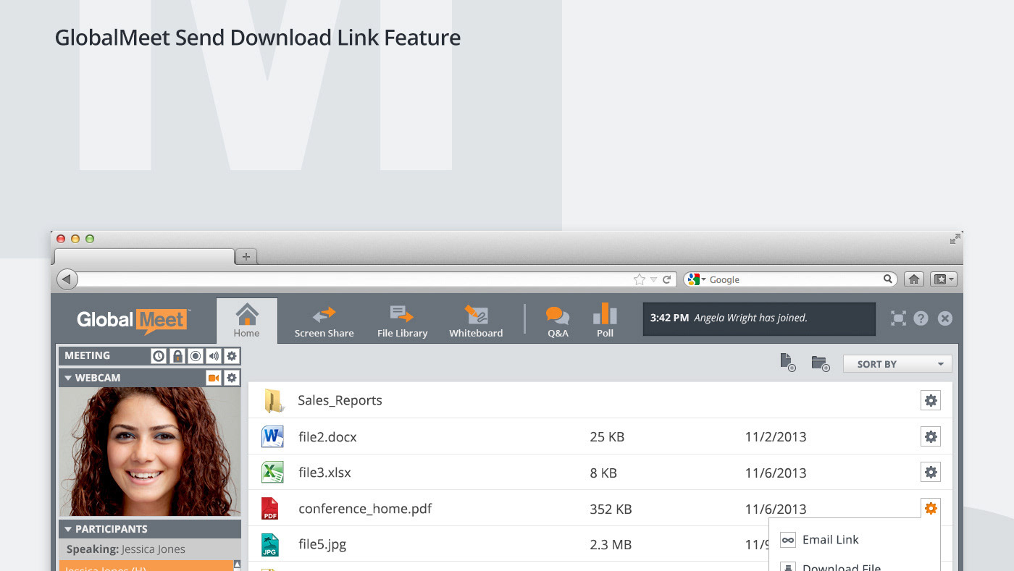Click the fullscreen icon in GlobalMeet header

[898, 318]
